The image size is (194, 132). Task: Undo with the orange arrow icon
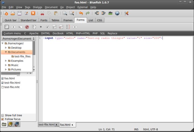click(81, 13)
